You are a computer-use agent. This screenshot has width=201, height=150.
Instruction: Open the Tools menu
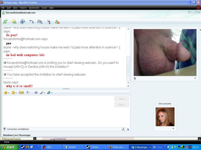pyautogui.click(x=44, y=8)
